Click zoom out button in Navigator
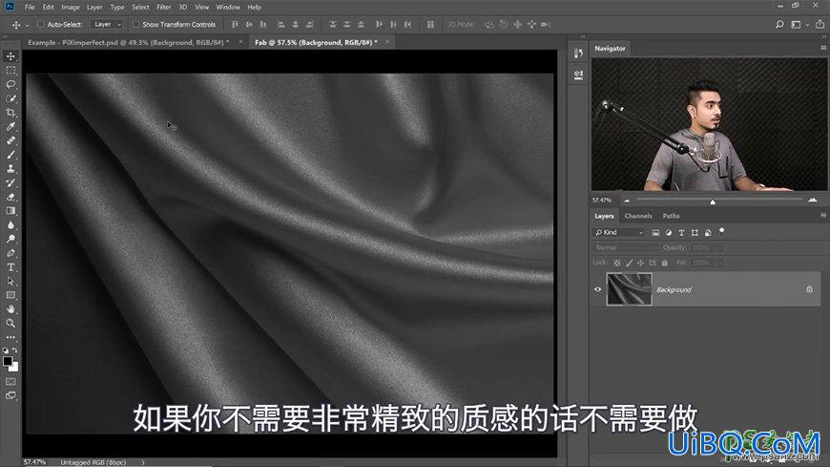This screenshot has width=830, height=467. coord(627,201)
